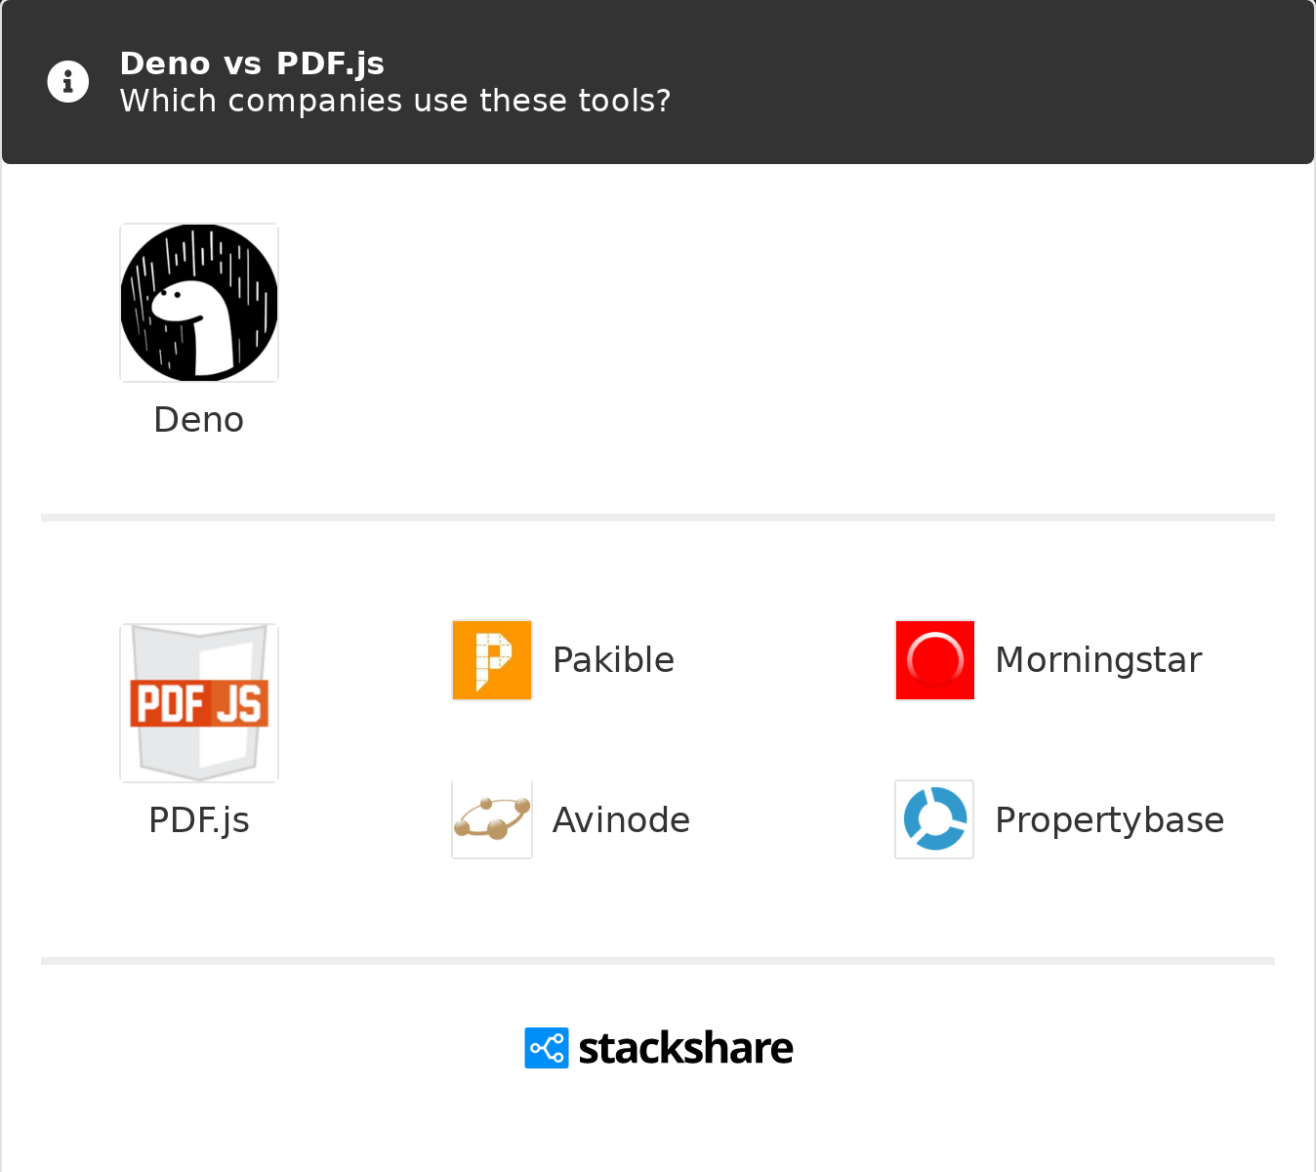The image size is (1316, 1172).
Task: Select the Morningstar company name
Action: [x=1098, y=660]
